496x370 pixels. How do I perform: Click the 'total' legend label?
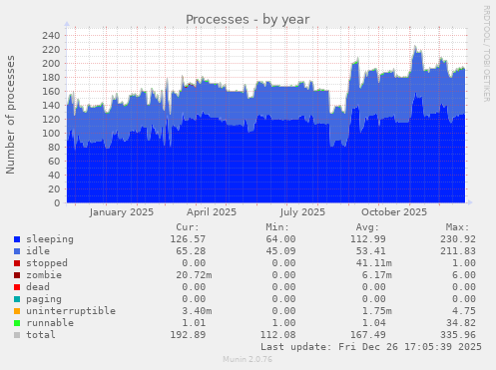tap(41, 335)
